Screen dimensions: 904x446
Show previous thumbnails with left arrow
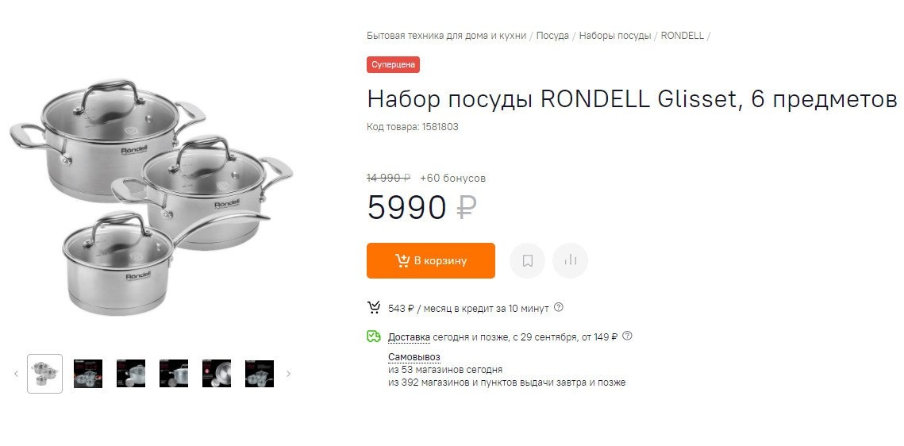pyautogui.click(x=16, y=374)
